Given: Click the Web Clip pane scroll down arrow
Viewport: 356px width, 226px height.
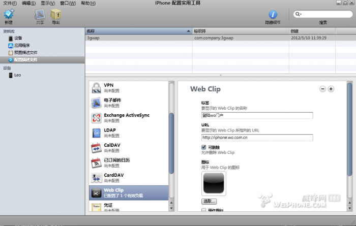Looking at the screenshot, I should (x=350, y=208).
